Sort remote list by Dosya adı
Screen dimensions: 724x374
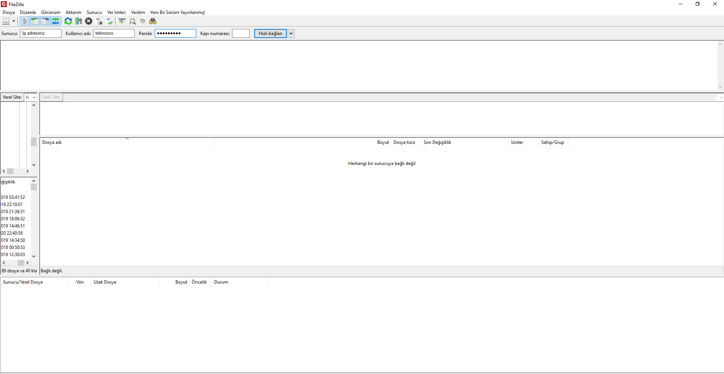127,142
